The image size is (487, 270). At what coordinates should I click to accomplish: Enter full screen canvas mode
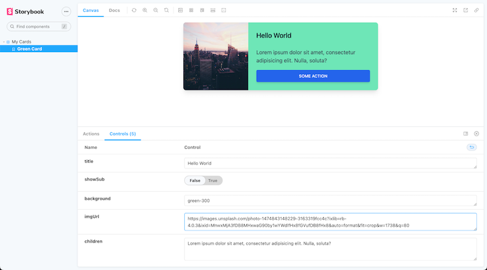pos(455,11)
